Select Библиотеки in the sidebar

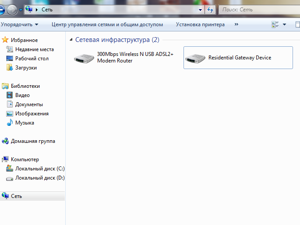pyautogui.click(x=25, y=86)
